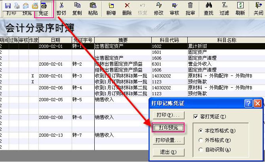
Task: Click the 审核 audit toolbar icon
Action: click(x=174, y=9)
